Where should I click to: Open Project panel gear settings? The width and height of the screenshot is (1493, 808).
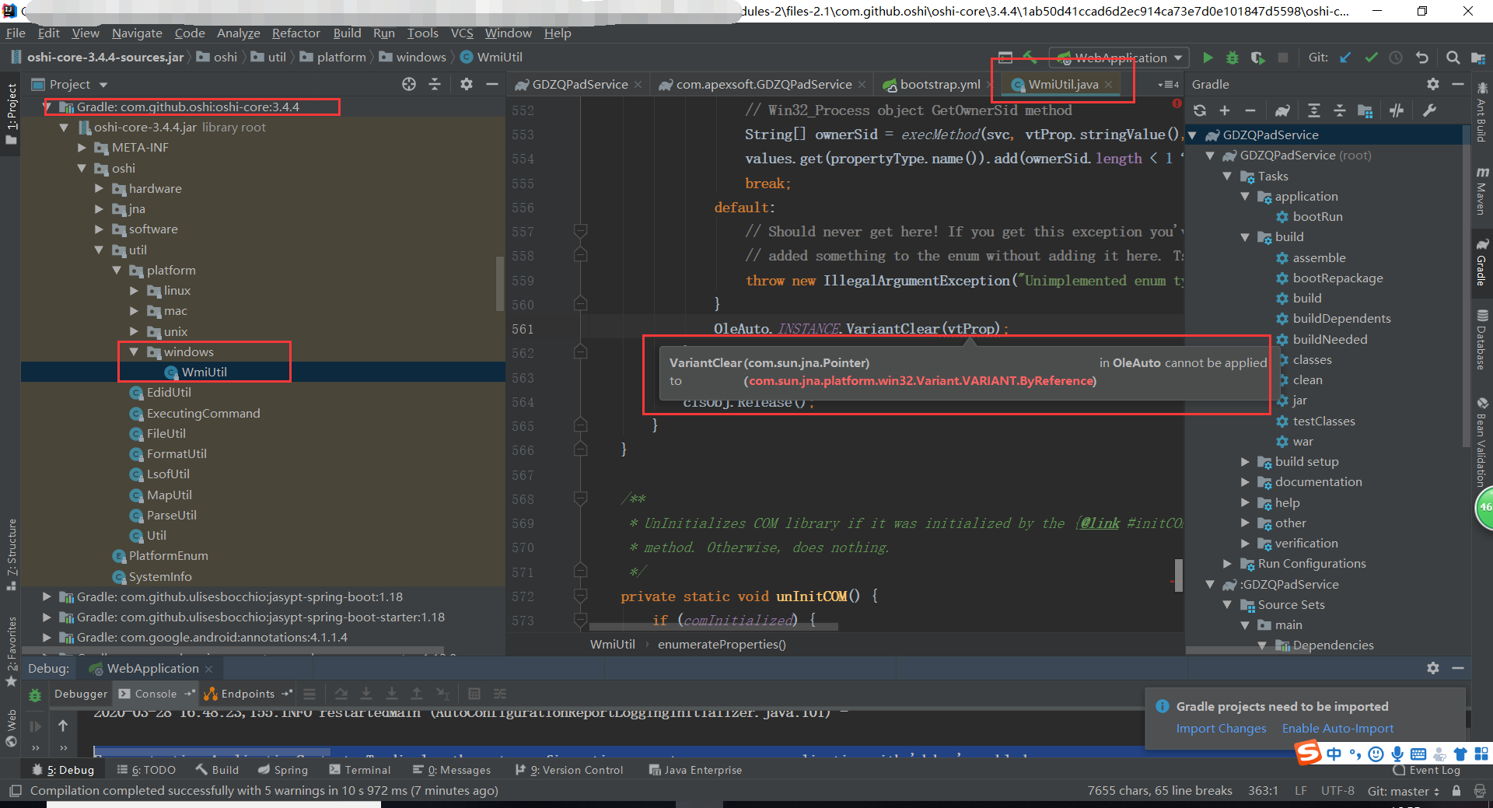(x=467, y=84)
